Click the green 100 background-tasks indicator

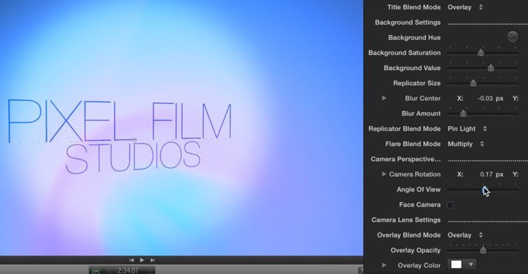96,271
